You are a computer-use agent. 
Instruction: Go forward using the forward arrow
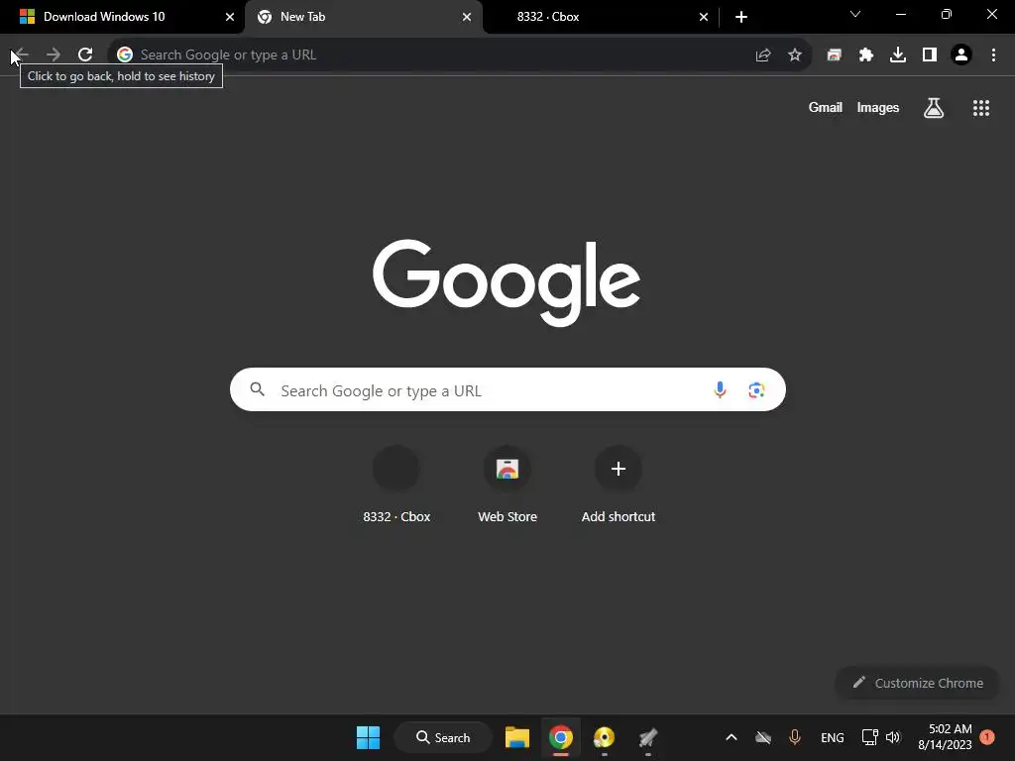[x=54, y=54]
